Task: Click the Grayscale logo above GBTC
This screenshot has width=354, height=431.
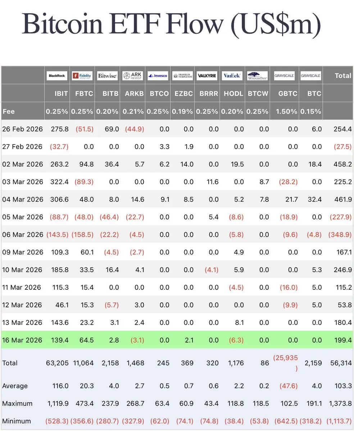Action: tap(285, 75)
